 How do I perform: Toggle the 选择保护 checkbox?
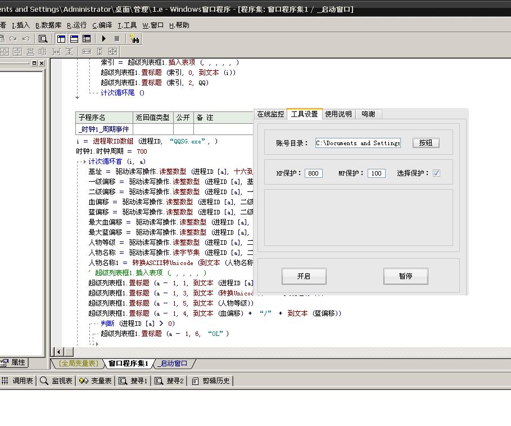point(436,173)
